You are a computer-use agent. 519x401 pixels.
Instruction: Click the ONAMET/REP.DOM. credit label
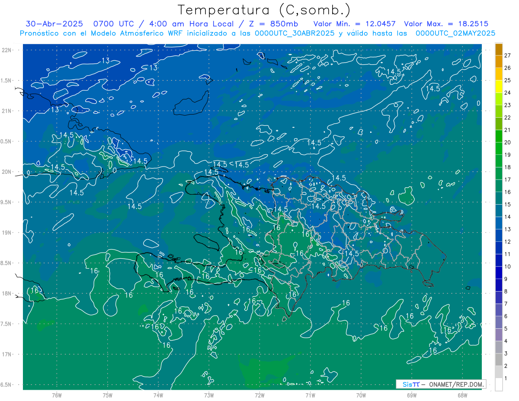(x=457, y=384)
